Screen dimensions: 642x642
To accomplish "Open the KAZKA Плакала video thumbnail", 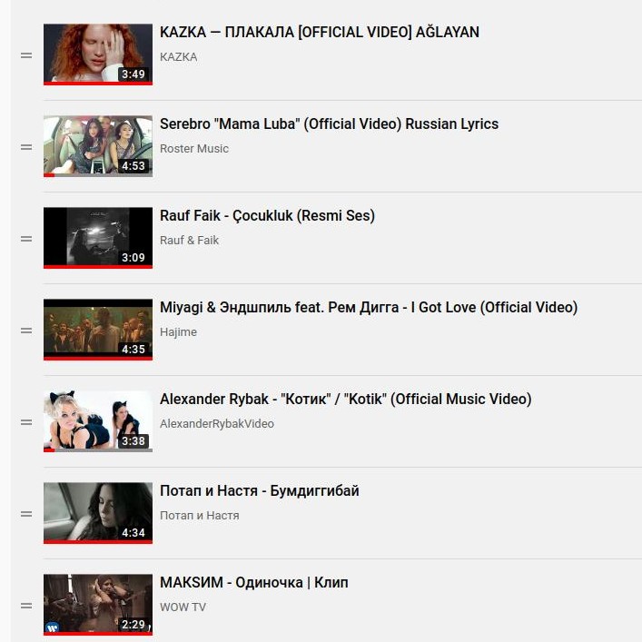I will tap(98, 54).
